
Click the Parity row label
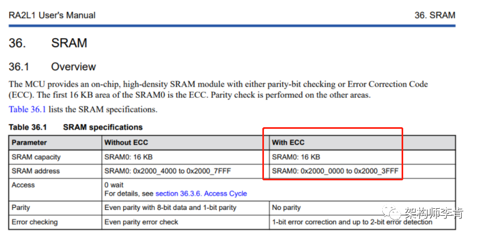pos(21,208)
